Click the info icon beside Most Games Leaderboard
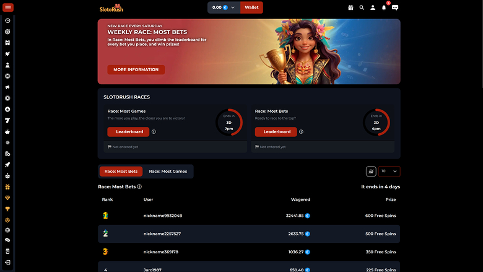The image size is (483, 272). point(154,131)
